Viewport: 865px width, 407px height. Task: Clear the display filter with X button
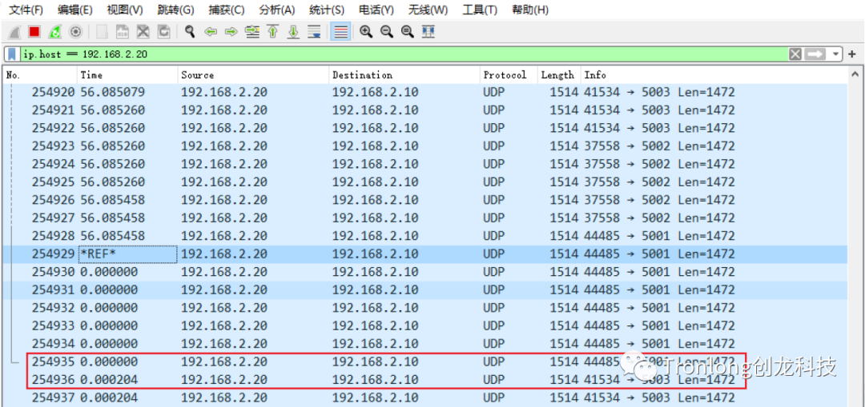[x=795, y=54]
